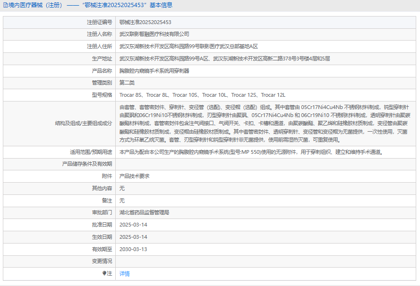Click the label 其他内容
The width and height of the screenshot is (420, 286).
click(x=102, y=189)
